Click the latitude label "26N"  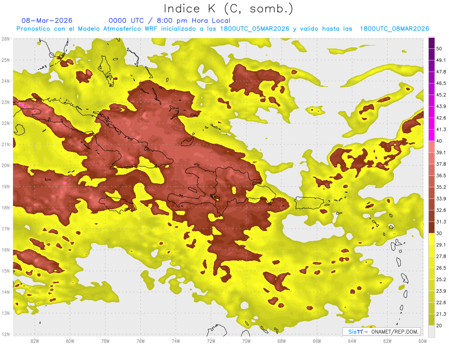point(5,39)
